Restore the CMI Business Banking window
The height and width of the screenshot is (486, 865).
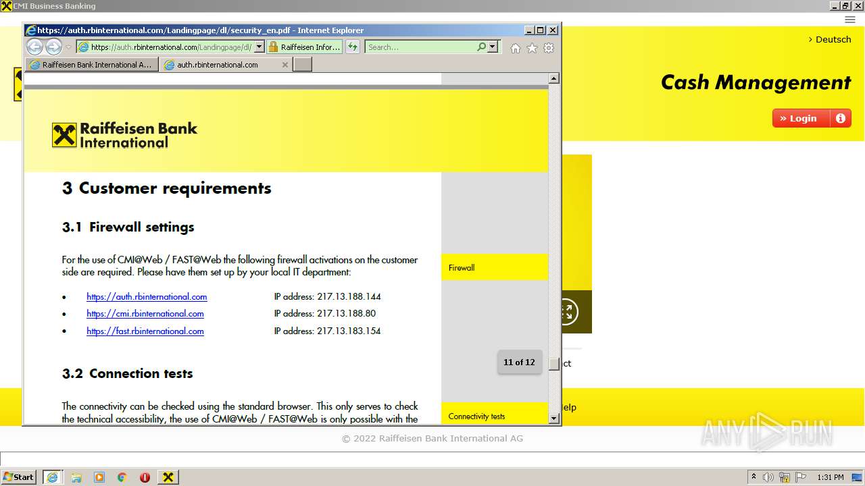[845, 6]
